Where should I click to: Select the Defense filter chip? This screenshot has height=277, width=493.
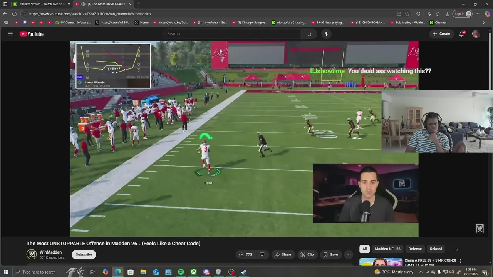(415, 249)
